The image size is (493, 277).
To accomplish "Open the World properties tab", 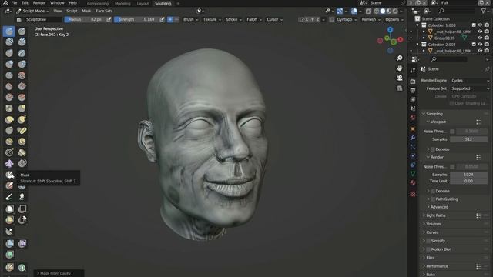I will pyautogui.click(x=413, y=118).
